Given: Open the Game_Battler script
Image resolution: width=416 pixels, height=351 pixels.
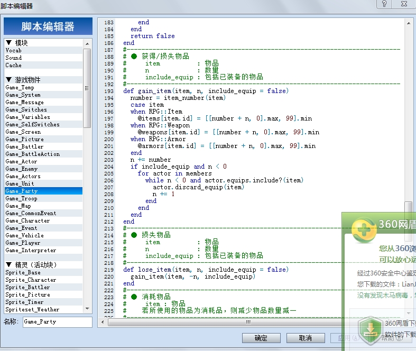Looking at the screenshot, I should pos(43,147).
